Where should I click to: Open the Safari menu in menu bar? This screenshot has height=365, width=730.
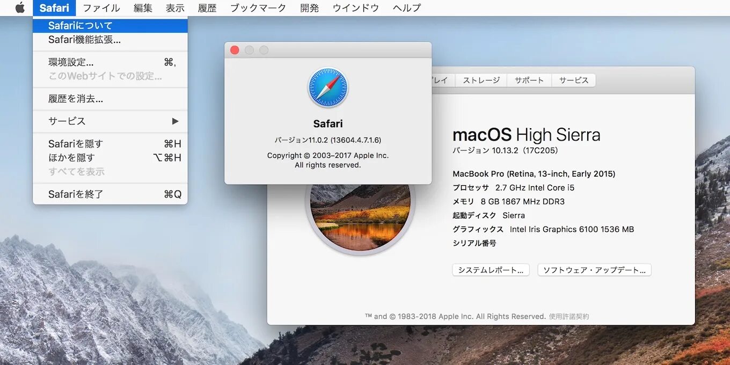(x=54, y=8)
